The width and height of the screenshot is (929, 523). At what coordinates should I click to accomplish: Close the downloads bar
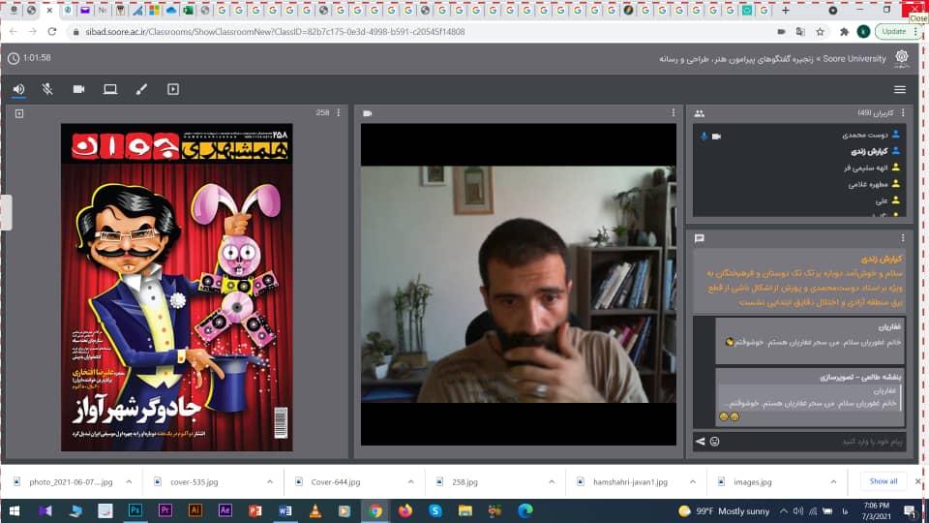917,481
